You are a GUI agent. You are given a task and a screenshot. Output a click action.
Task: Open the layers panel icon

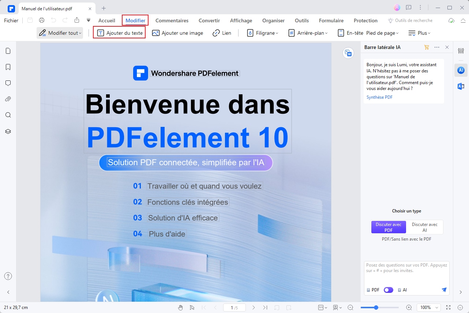pyautogui.click(x=8, y=131)
